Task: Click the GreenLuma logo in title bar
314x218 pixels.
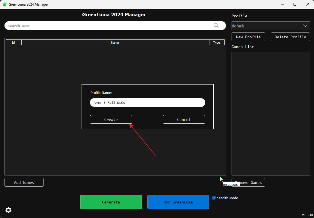Action: 4,4
